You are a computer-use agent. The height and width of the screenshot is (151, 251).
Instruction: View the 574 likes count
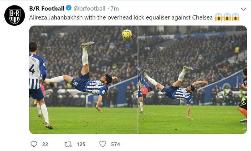[115, 144]
